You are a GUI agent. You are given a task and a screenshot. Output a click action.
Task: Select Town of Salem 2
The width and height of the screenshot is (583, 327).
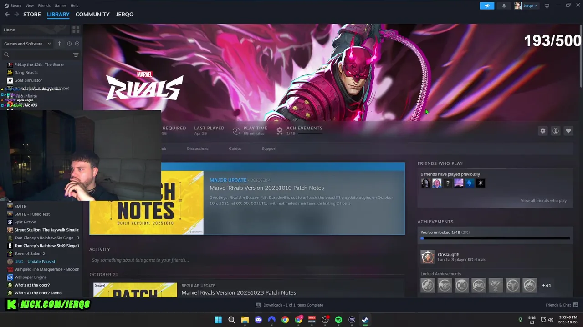click(x=30, y=253)
